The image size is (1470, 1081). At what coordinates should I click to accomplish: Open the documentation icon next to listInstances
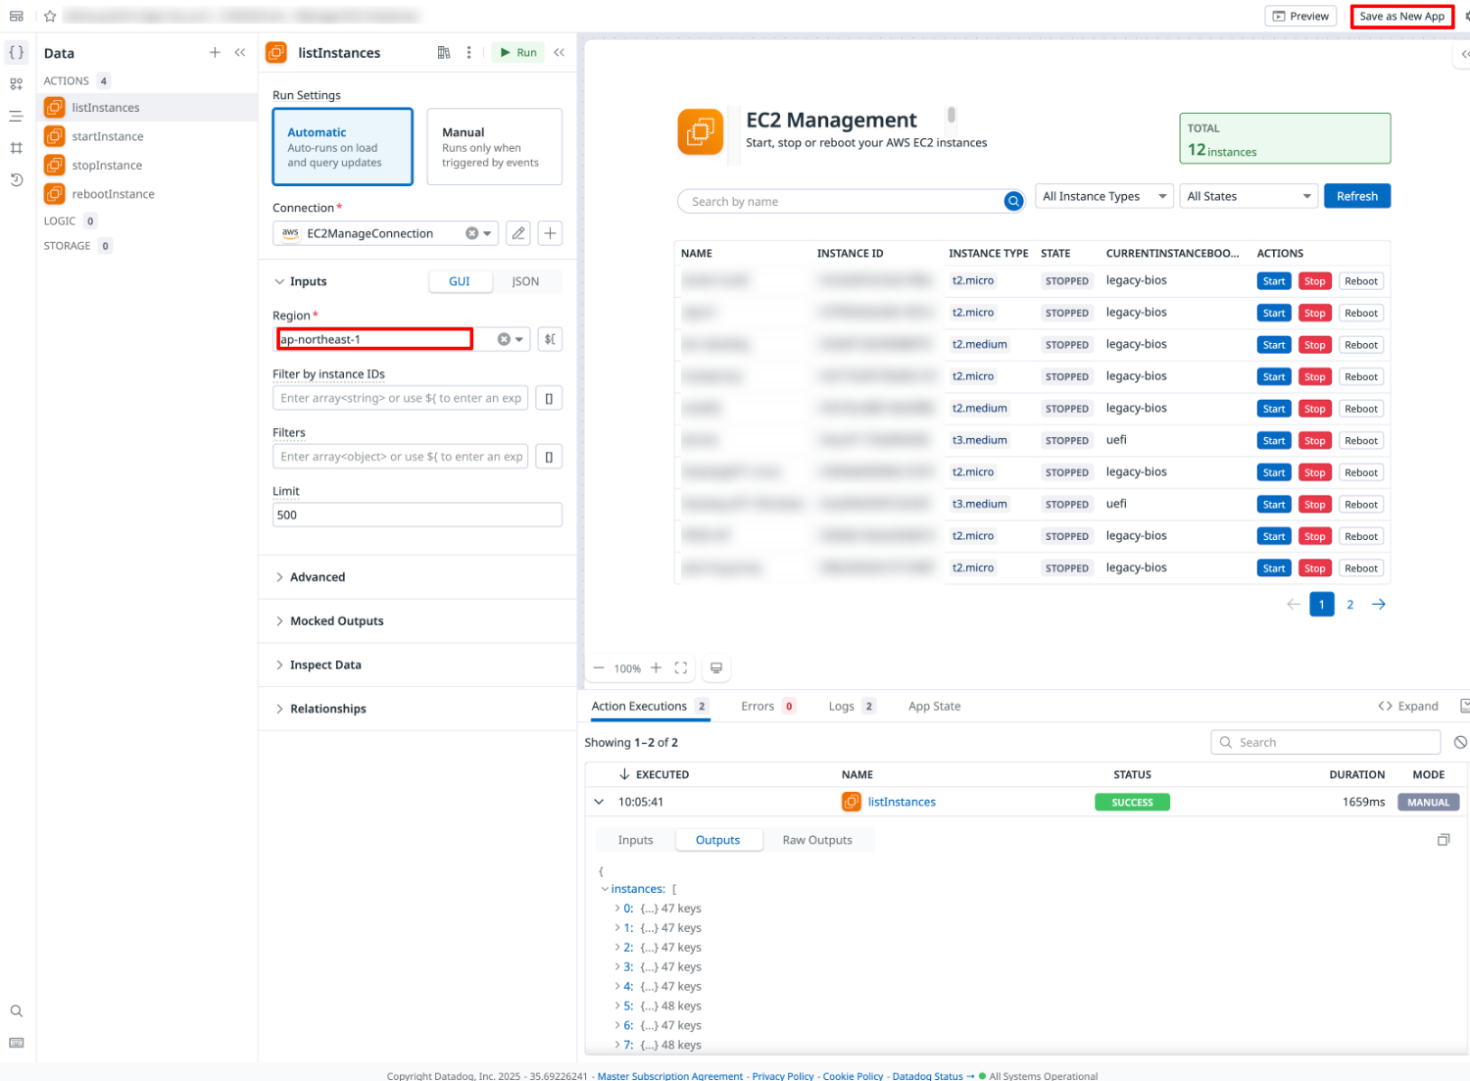point(444,52)
